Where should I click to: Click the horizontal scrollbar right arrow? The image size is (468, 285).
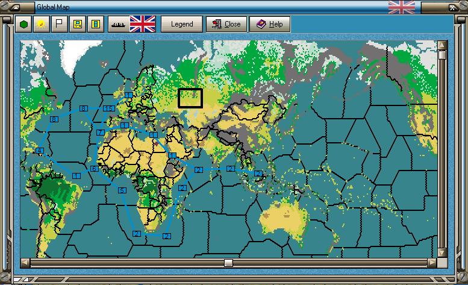click(x=432, y=263)
